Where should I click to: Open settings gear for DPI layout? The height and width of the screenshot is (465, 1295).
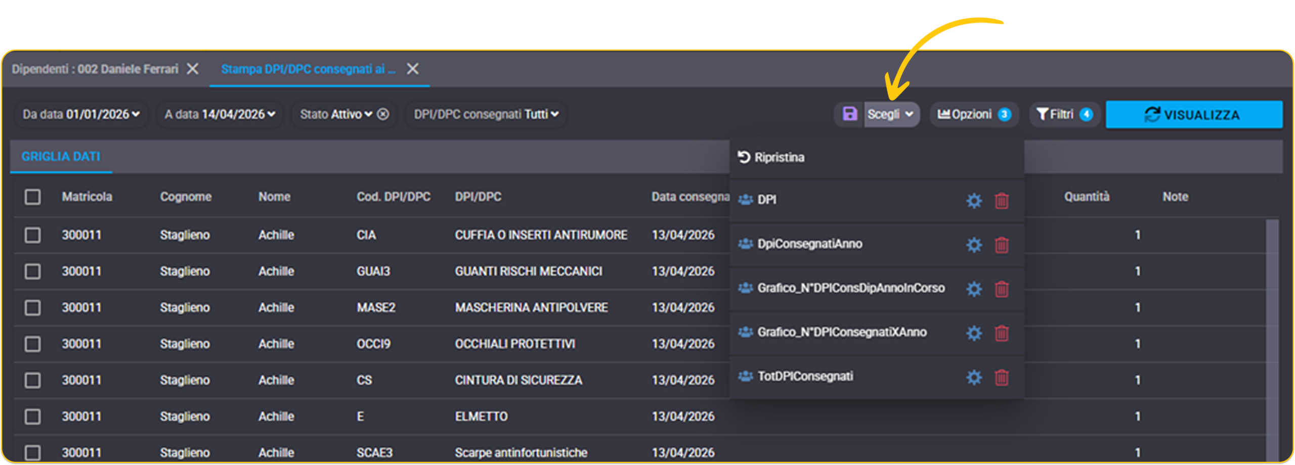click(974, 201)
